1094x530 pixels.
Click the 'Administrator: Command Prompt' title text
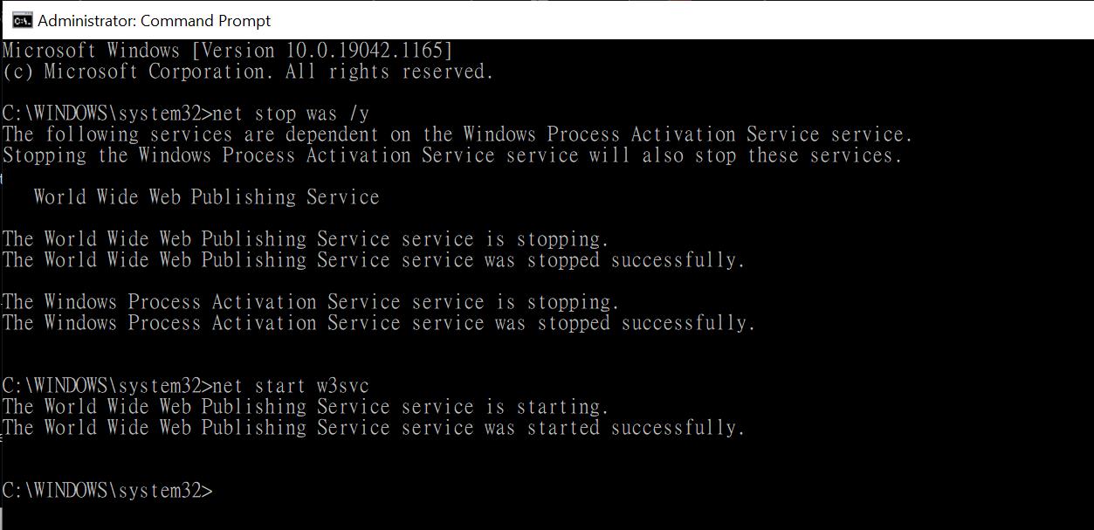coord(155,20)
